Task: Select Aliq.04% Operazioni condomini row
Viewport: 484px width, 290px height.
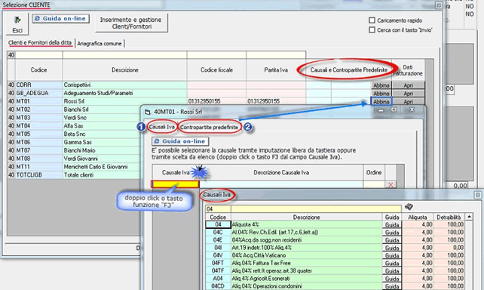Action: click(x=306, y=286)
